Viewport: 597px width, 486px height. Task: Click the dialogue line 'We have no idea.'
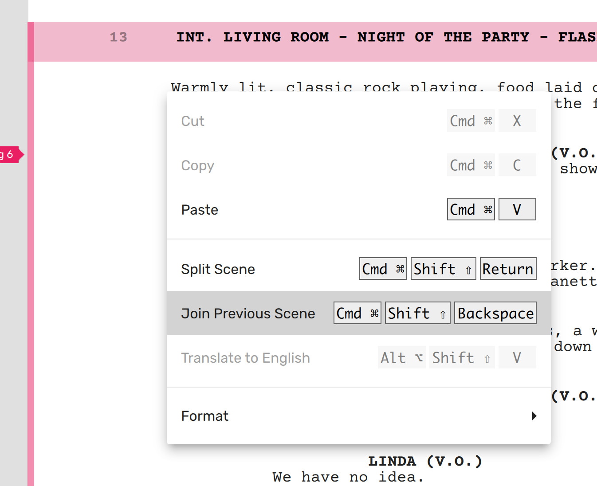coord(348,477)
